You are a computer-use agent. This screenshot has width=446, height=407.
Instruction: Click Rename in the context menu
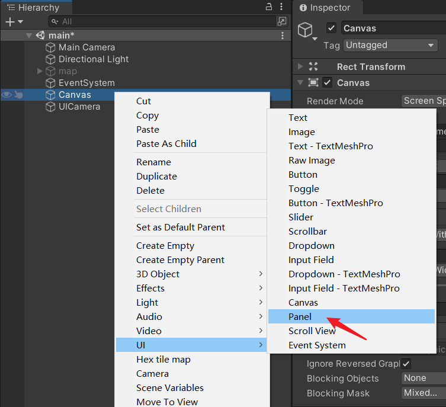pos(191,162)
